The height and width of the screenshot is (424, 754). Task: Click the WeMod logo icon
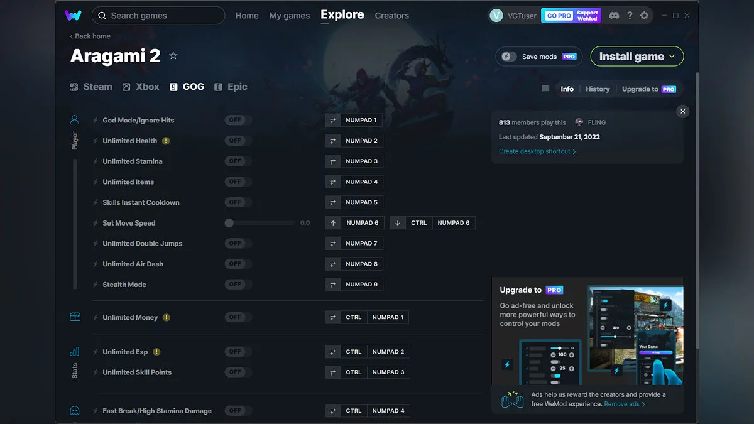pos(73,15)
